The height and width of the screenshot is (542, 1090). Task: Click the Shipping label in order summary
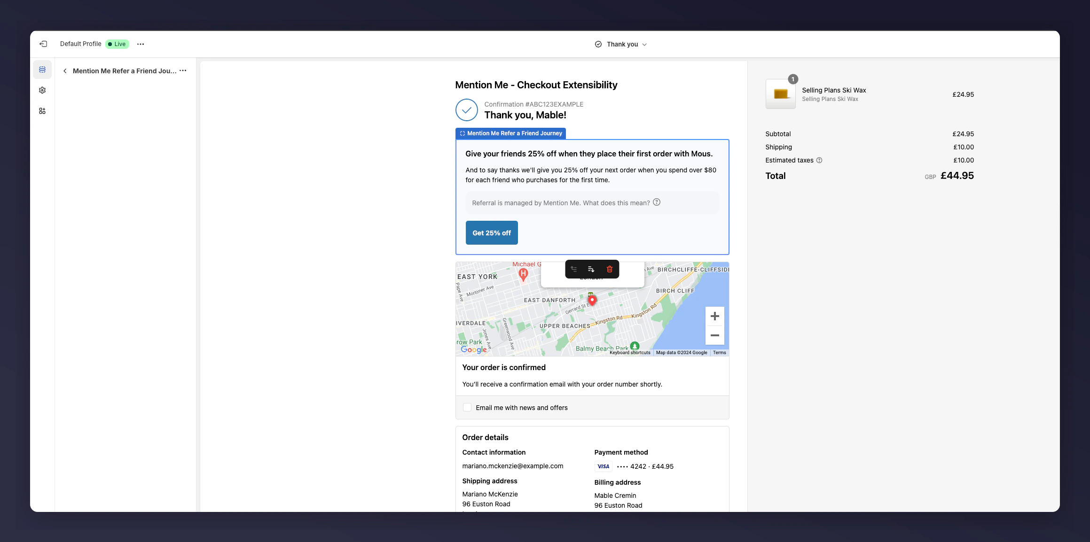[778, 147]
